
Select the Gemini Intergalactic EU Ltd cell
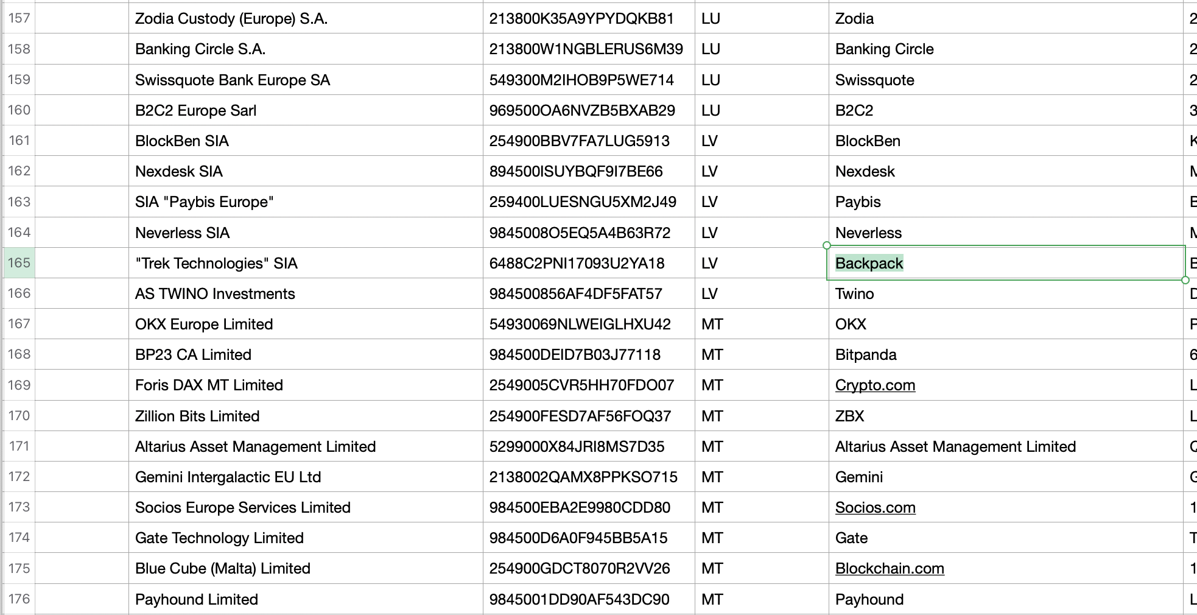coord(306,477)
